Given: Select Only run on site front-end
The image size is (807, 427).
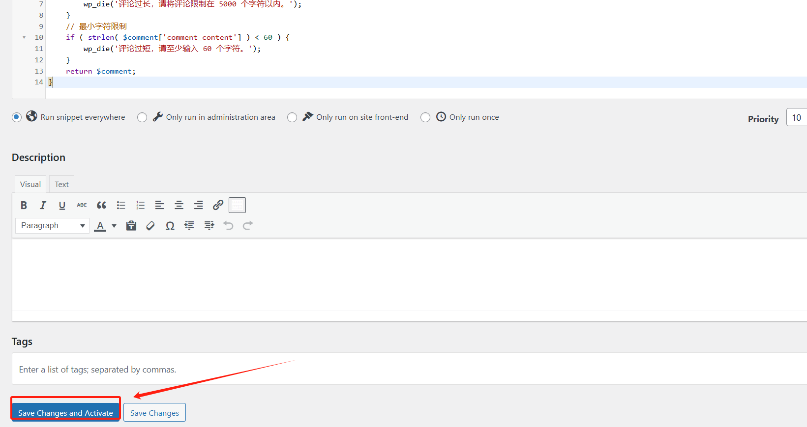Looking at the screenshot, I should tap(292, 117).
